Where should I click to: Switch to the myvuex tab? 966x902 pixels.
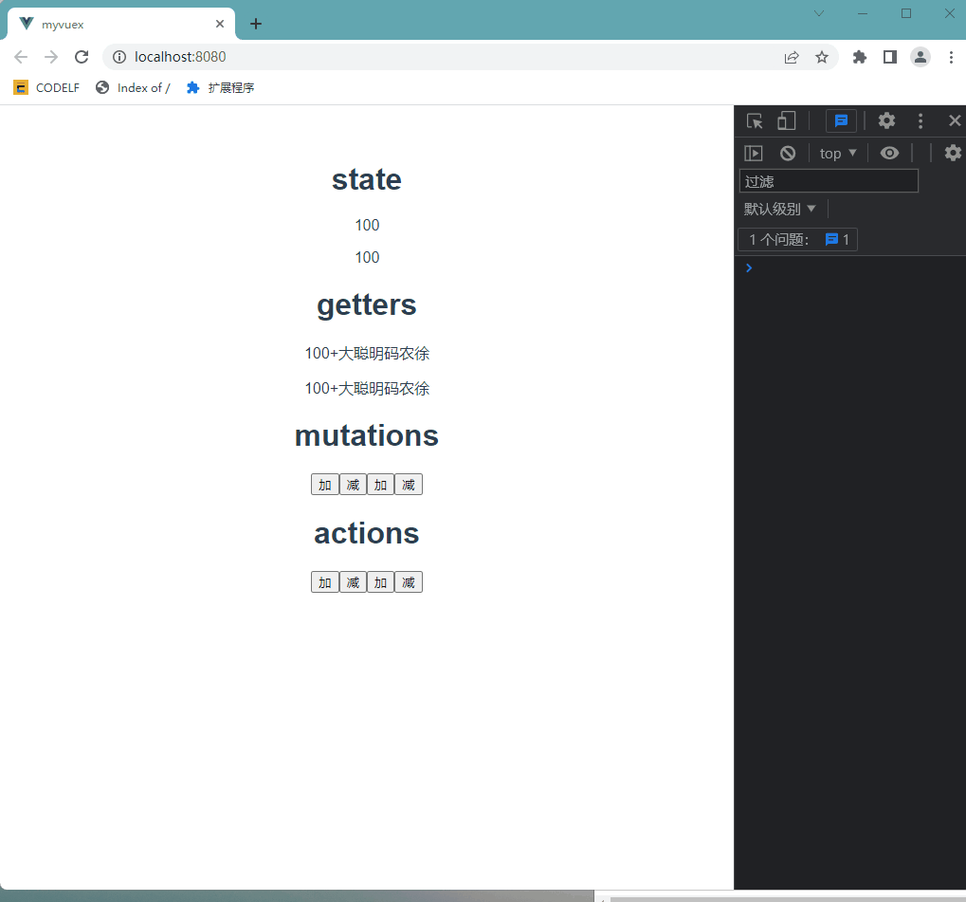pos(120,24)
